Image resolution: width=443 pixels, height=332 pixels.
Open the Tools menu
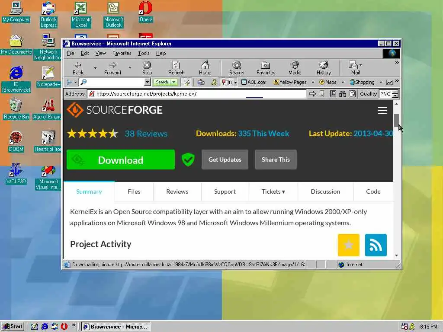144,53
